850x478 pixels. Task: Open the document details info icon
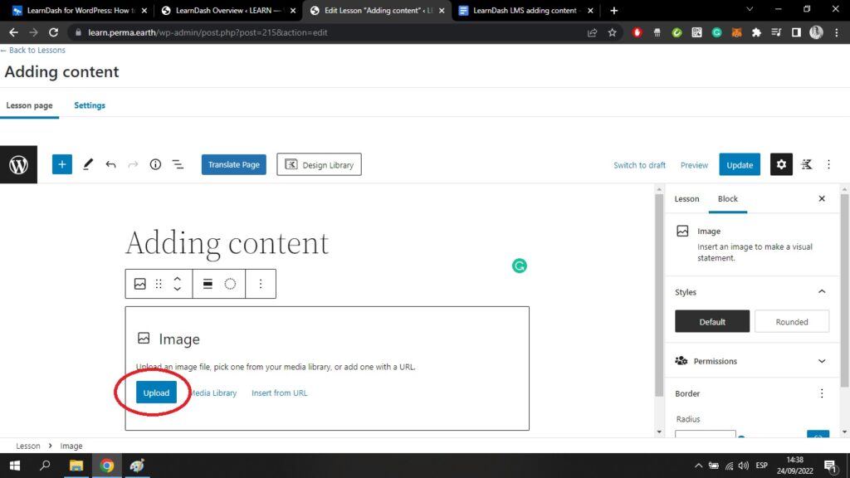[x=155, y=164]
